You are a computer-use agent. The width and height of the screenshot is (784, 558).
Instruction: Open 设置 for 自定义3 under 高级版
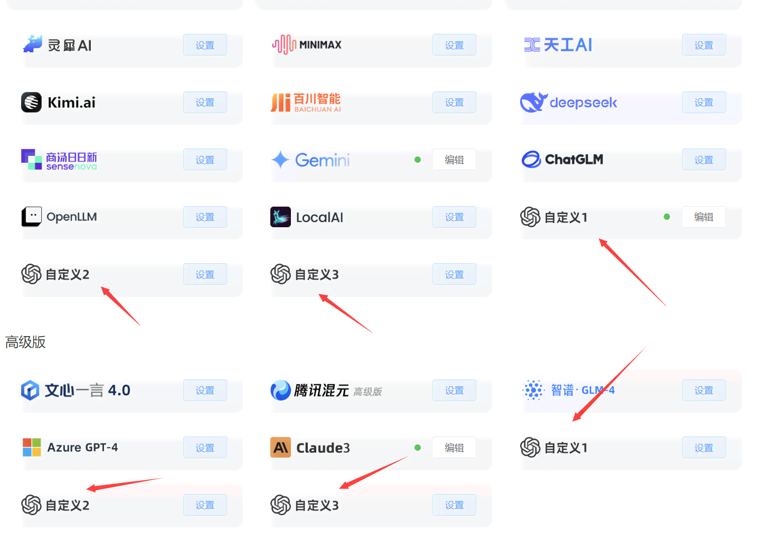(x=454, y=505)
